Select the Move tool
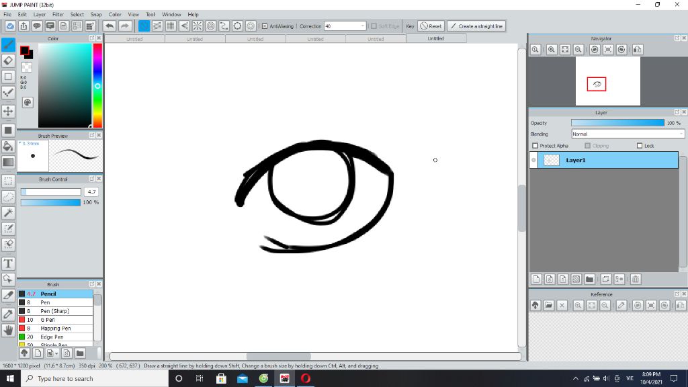The image size is (688, 387). tap(8, 111)
